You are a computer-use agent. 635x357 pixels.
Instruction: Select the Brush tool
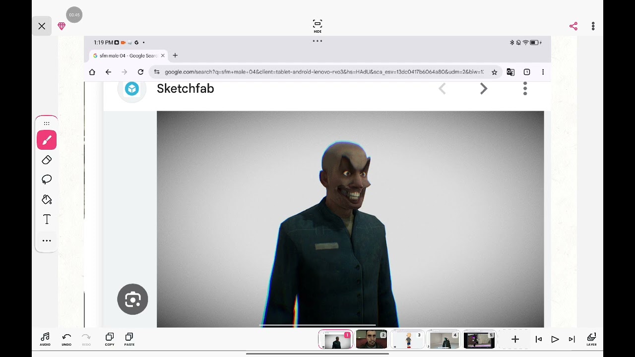click(x=47, y=140)
